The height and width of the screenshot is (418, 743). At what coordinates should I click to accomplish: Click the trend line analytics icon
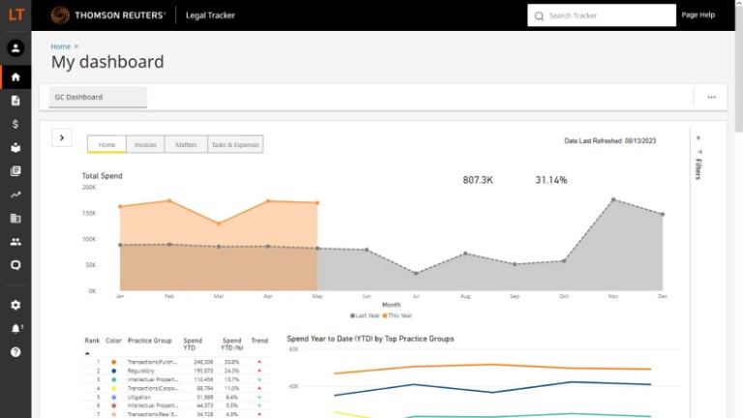click(x=15, y=194)
